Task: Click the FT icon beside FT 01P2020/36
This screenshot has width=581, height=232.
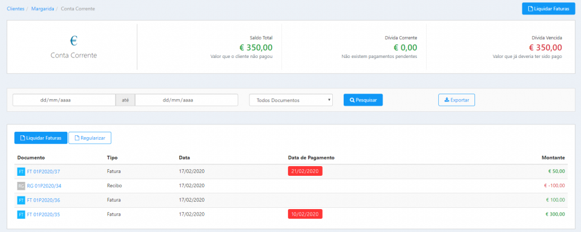Action: (21, 200)
